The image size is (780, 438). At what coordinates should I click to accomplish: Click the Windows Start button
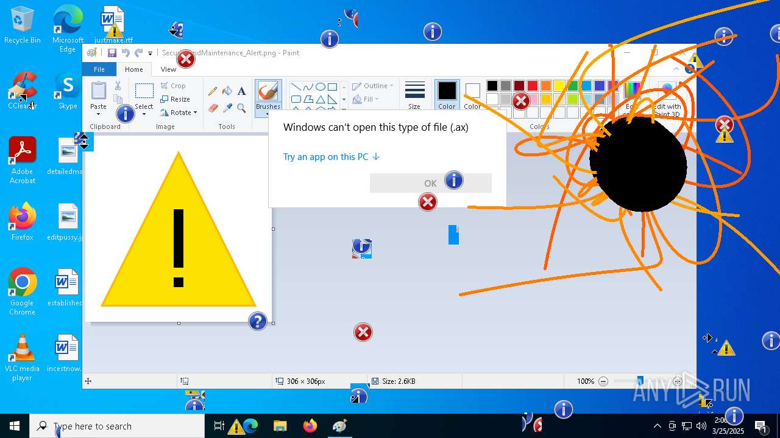[15, 426]
